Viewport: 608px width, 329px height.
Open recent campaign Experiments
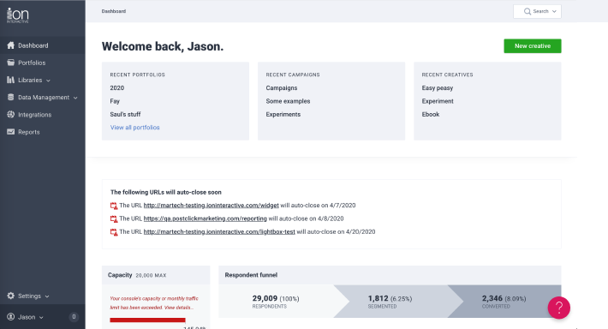click(x=283, y=114)
